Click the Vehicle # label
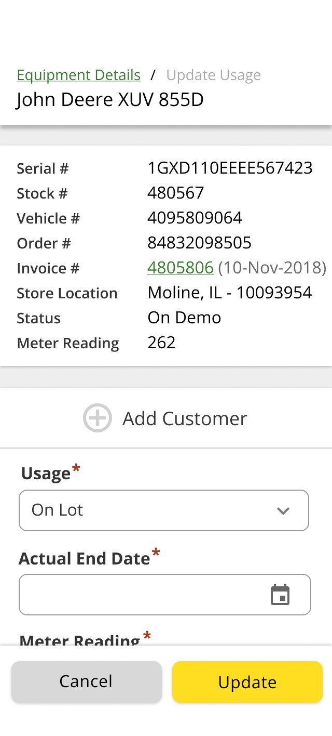Screen dimensions: 332x736 pyautogui.click(x=48, y=218)
